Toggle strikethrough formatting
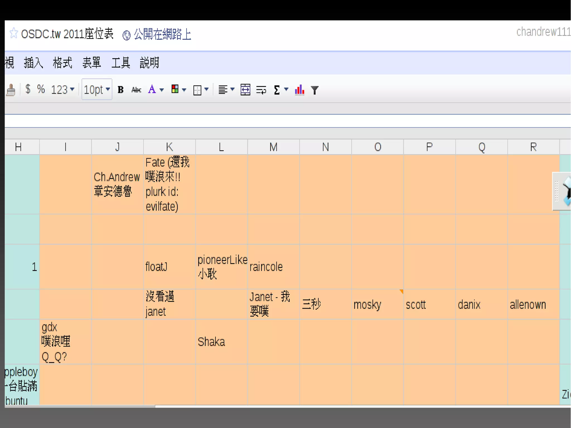 (136, 90)
